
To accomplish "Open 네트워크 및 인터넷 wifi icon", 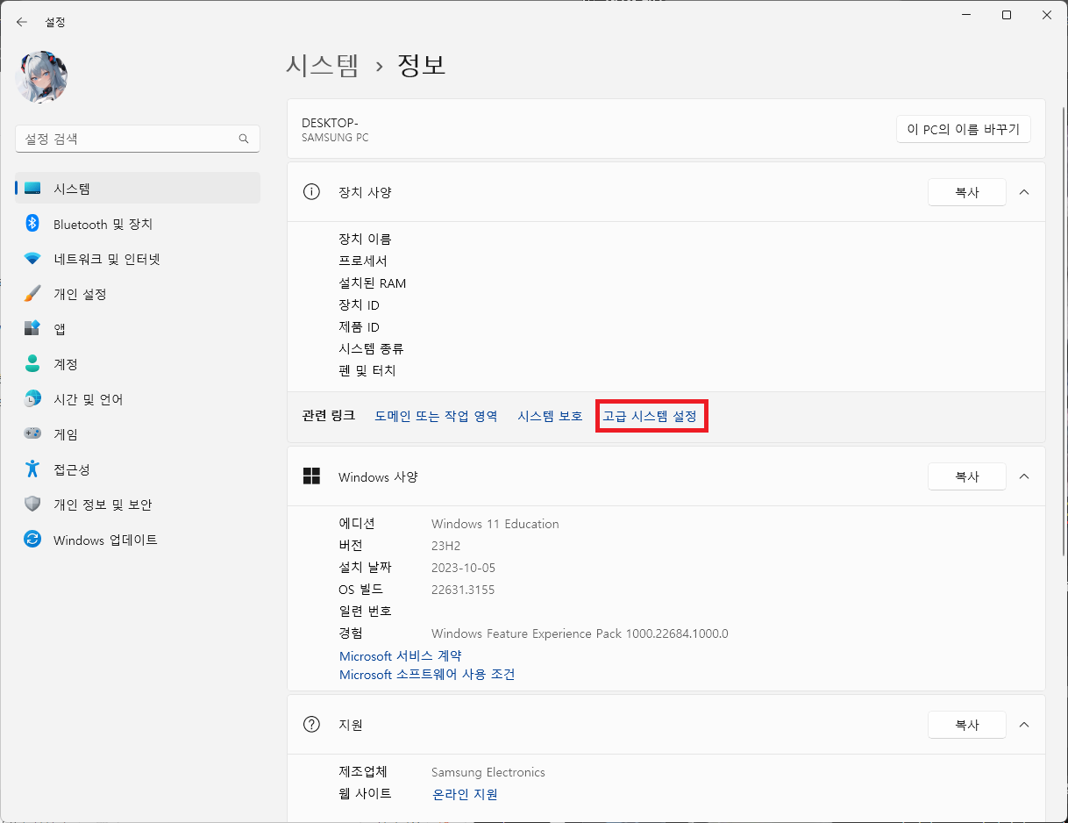I will [32, 259].
